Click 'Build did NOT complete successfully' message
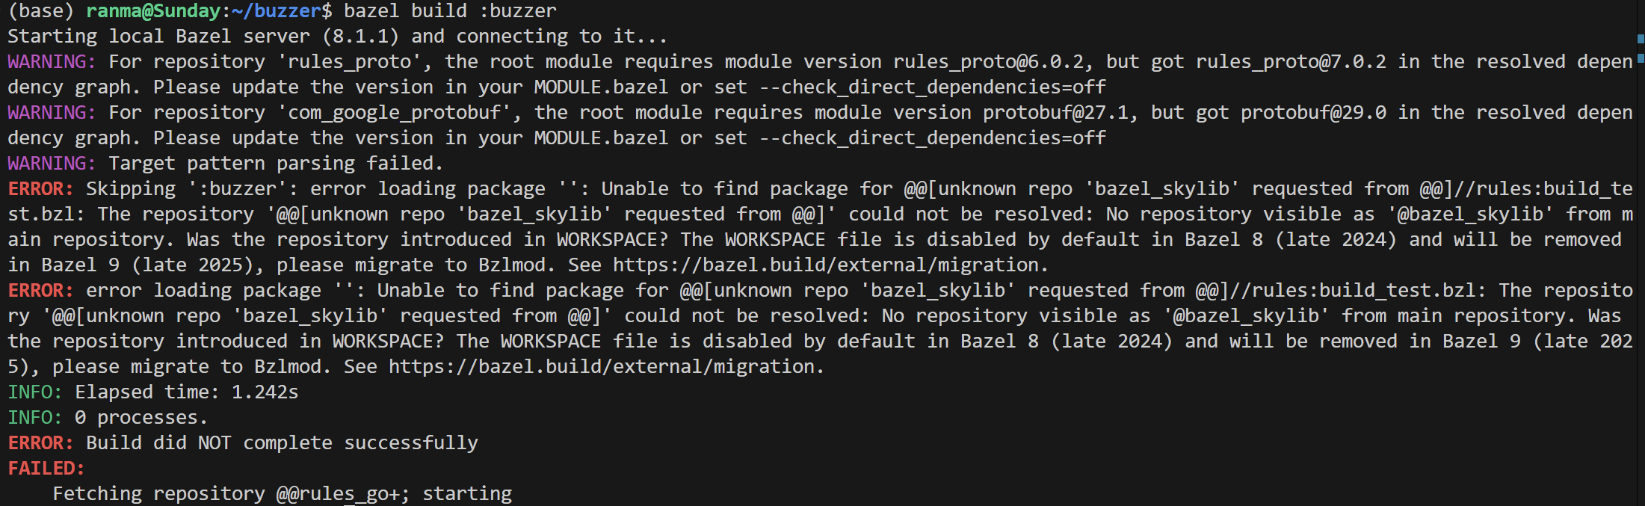Image resolution: width=1645 pixels, height=506 pixels. tap(282, 443)
